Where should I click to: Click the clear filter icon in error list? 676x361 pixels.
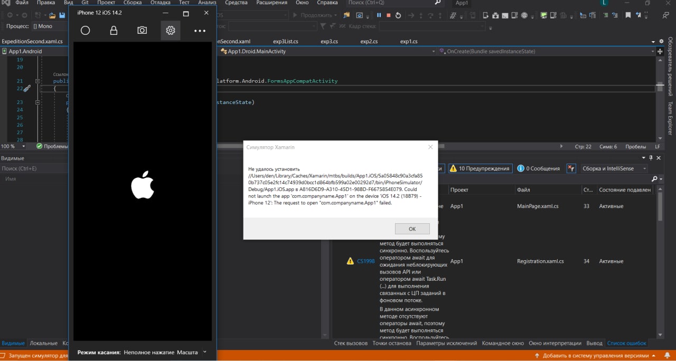tap(571, 168)
